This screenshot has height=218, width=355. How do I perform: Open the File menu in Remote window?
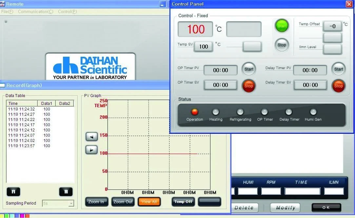(x=7, y=11)
